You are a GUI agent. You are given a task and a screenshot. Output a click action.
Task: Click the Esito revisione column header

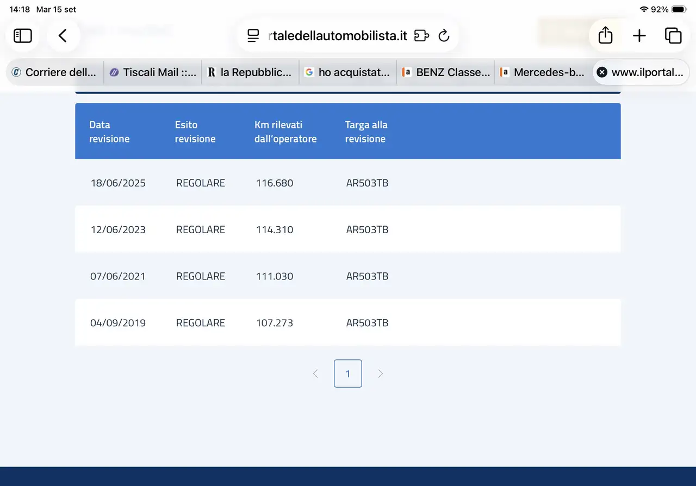[x=195, y=132]
